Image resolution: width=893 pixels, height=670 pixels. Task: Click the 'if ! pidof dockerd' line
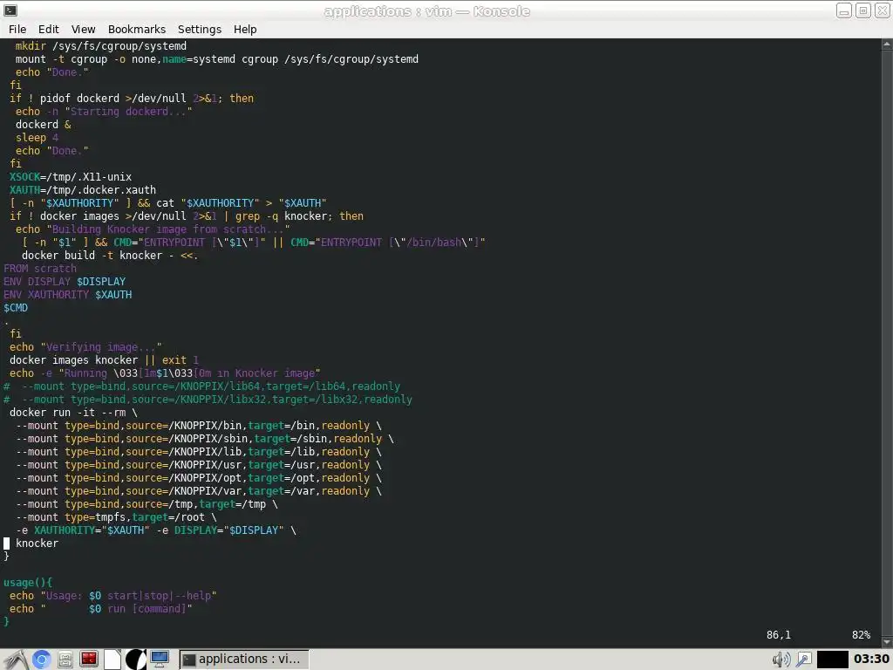tap(132, 98)
